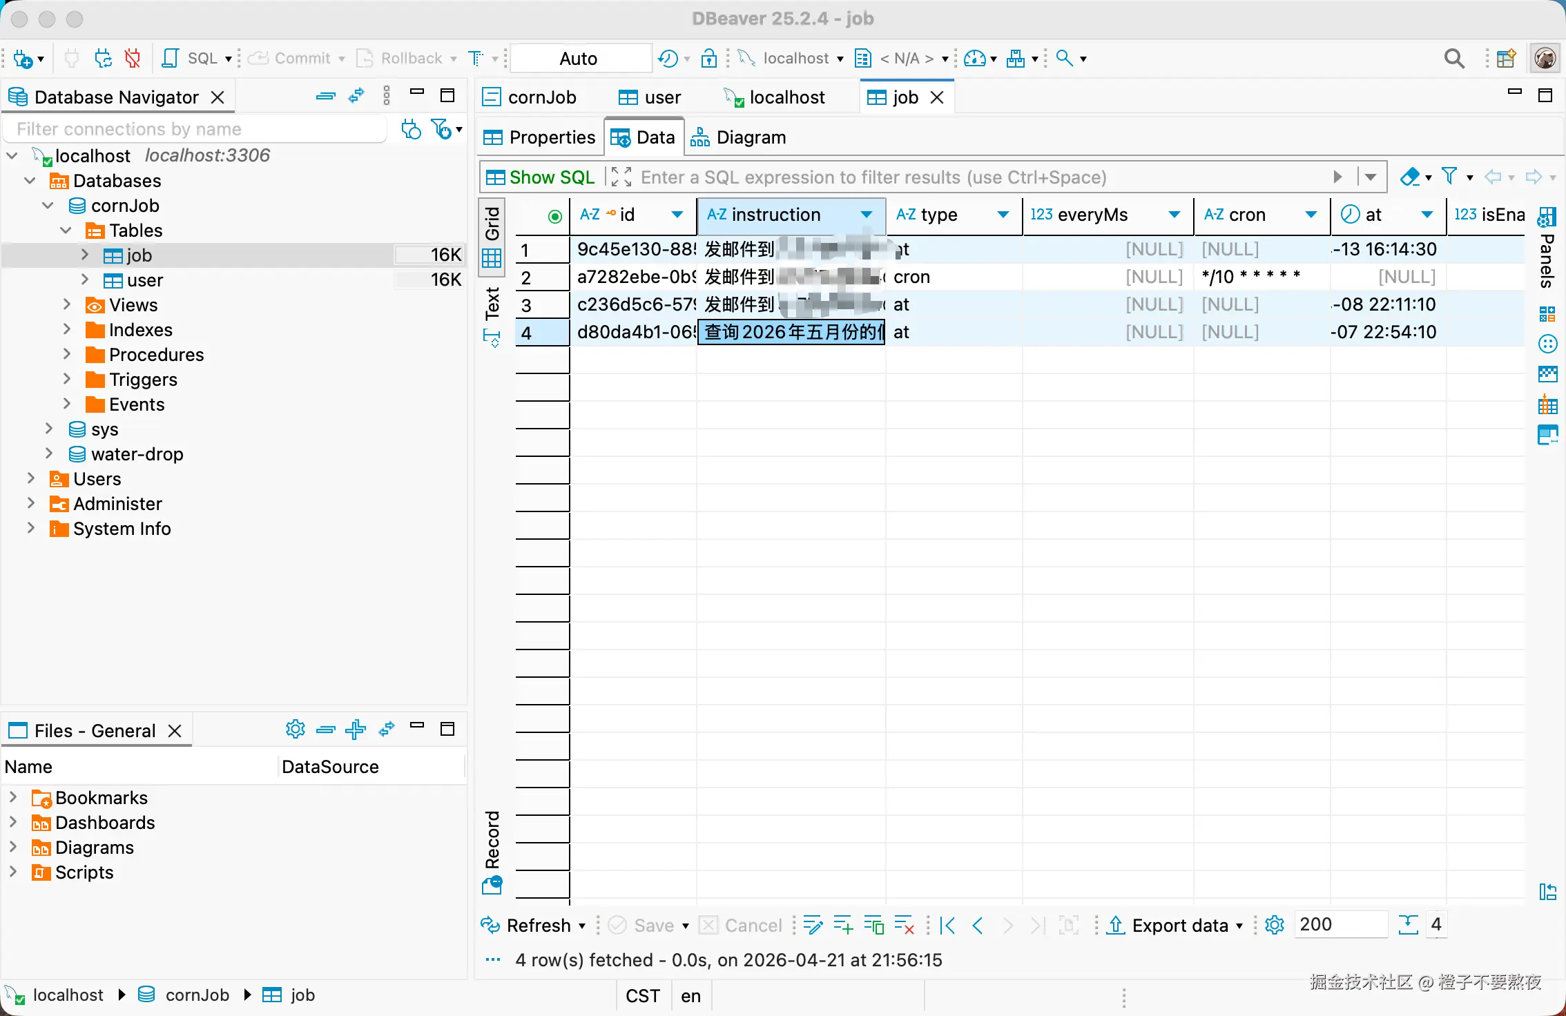Click the add row icon in bottom toolbar
The image size is (1566, 1016).
click(x=842, y=925)
